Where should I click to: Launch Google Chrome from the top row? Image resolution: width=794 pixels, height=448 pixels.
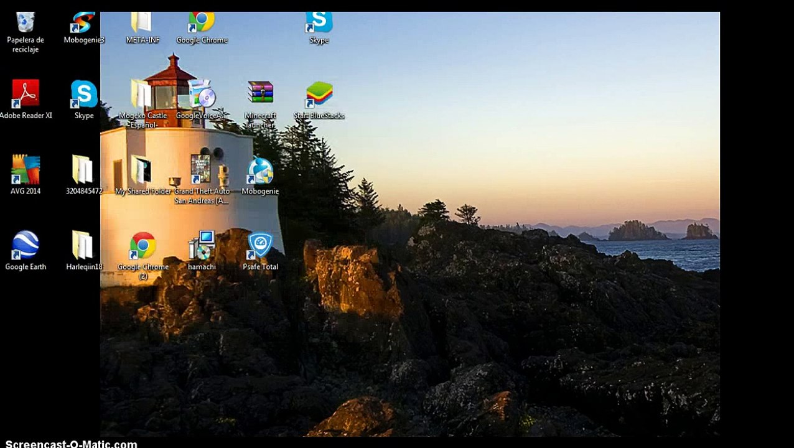point(202,22)
